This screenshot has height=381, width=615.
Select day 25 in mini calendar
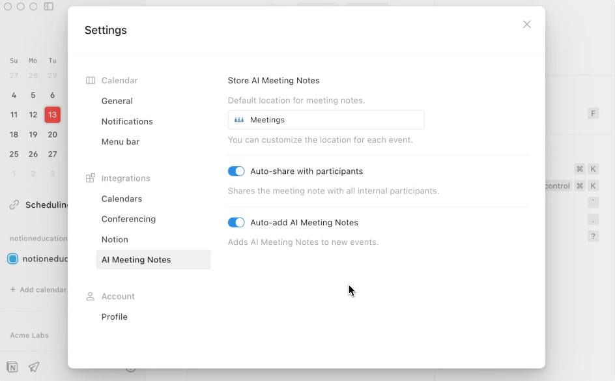click(14, 154)
